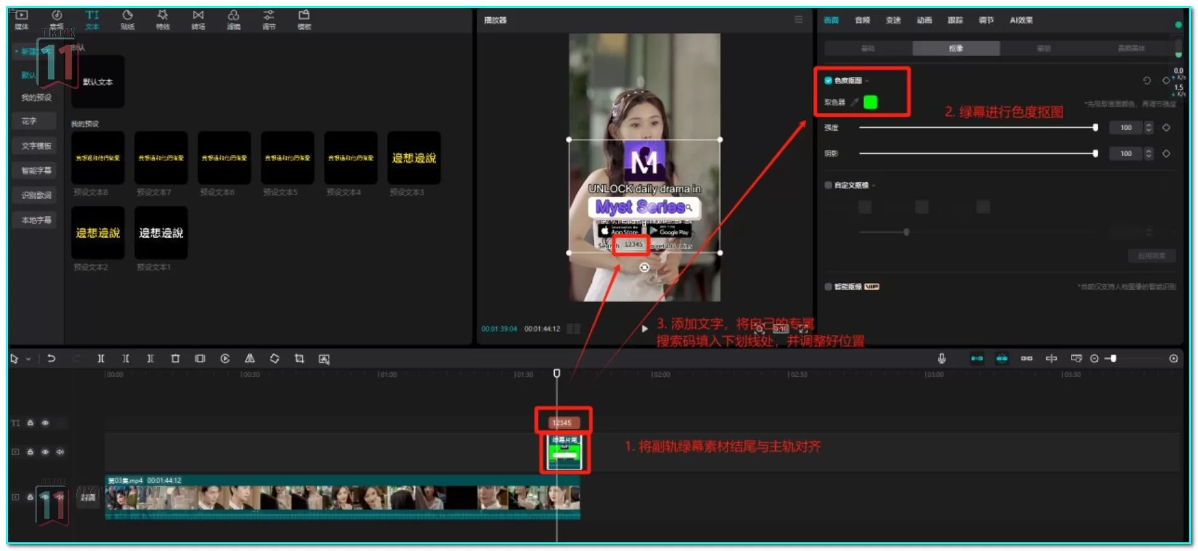Play the preview in the player
Image resolution: width=1198 pixels, height=551 pixels.
(x=645, y=329)
